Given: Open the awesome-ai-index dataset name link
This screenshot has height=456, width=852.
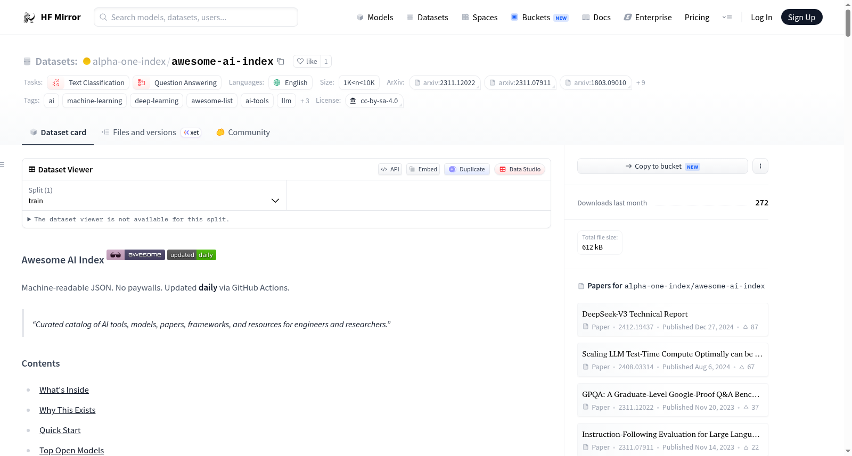Looking at the screenshot, I should pyautogui.click(x=223, y=61).
